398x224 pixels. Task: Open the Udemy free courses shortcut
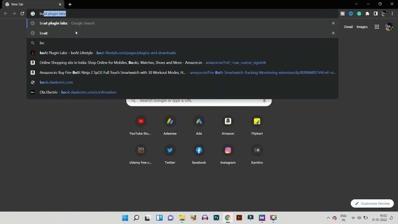pyautogui.click(x=141, y=154)
